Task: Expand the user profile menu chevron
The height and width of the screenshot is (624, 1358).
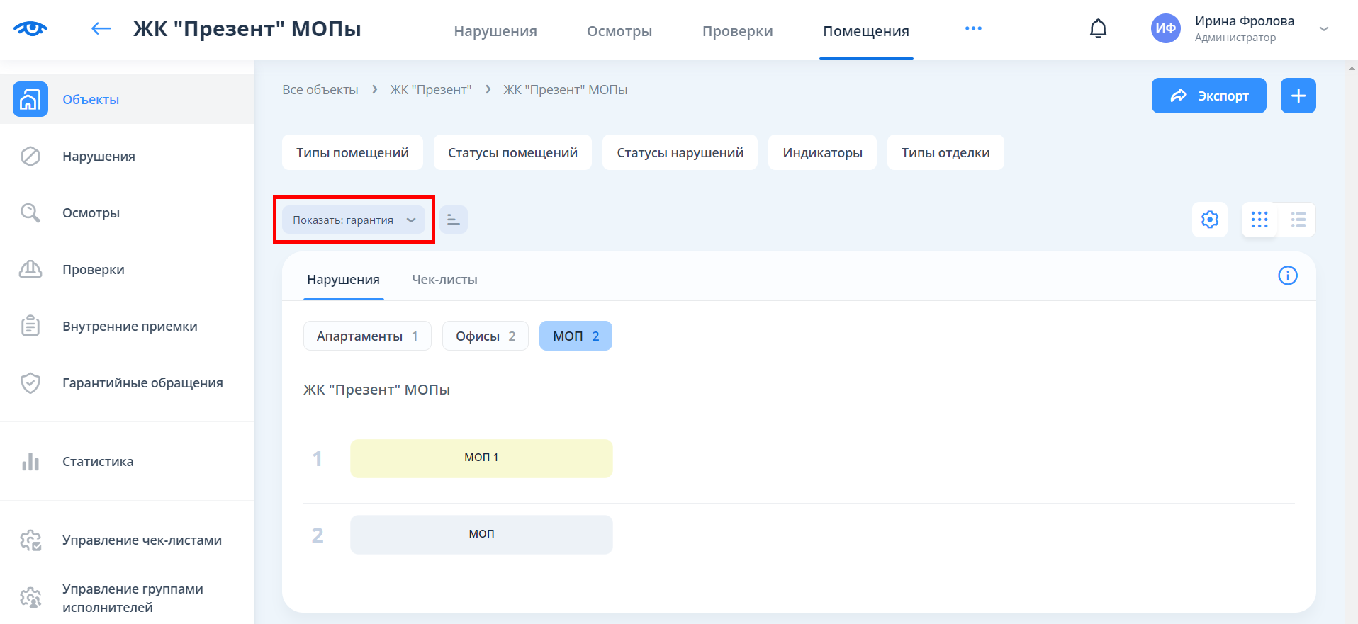Action: tap(1323, 29)
